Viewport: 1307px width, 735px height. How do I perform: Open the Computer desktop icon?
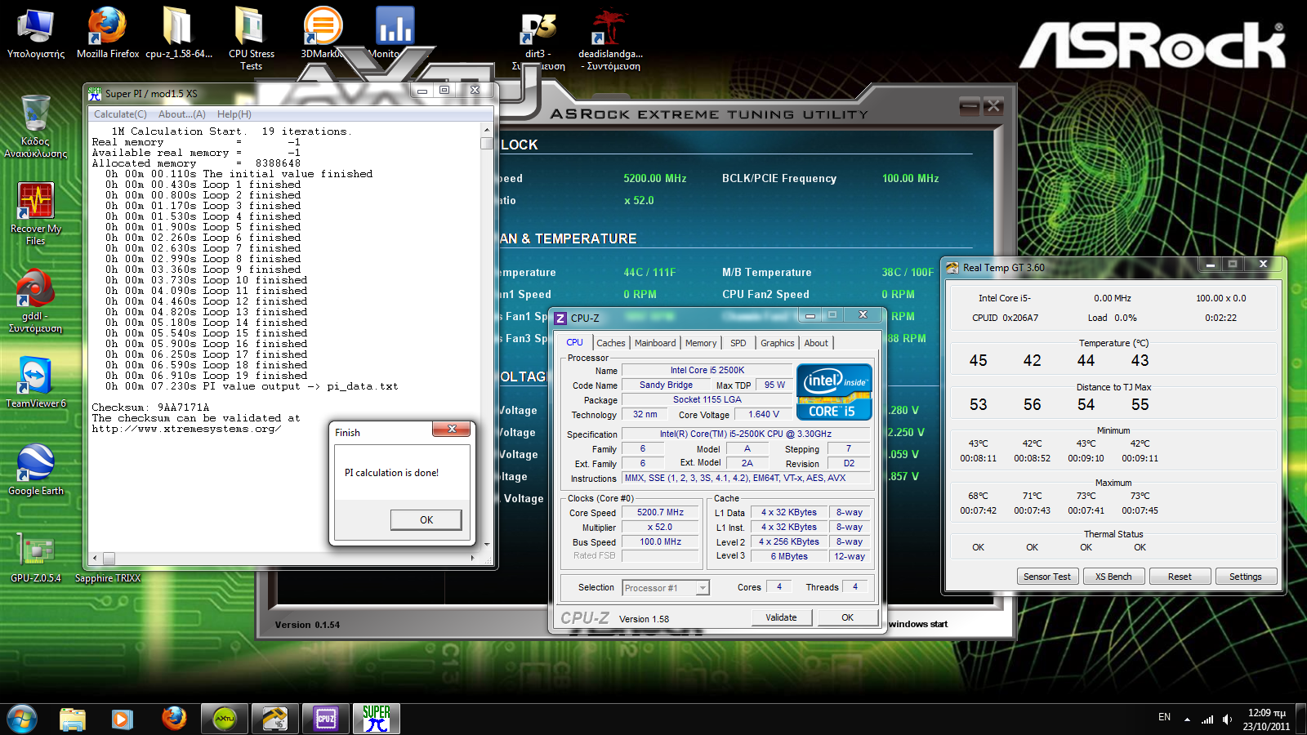coord(36,33)
